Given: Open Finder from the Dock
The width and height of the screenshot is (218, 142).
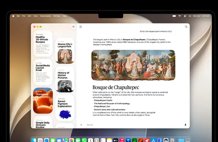Looking at the screenshot, I should 34,140.
